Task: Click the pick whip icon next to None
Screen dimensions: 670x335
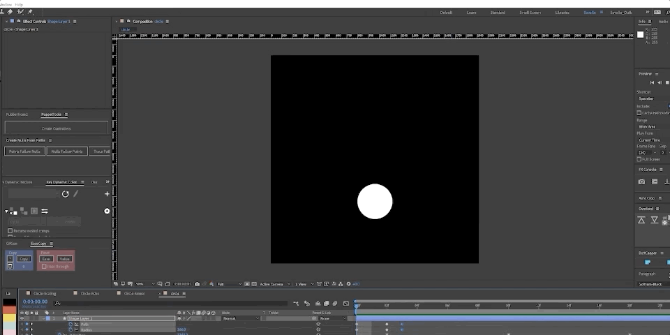Action: 315,318
